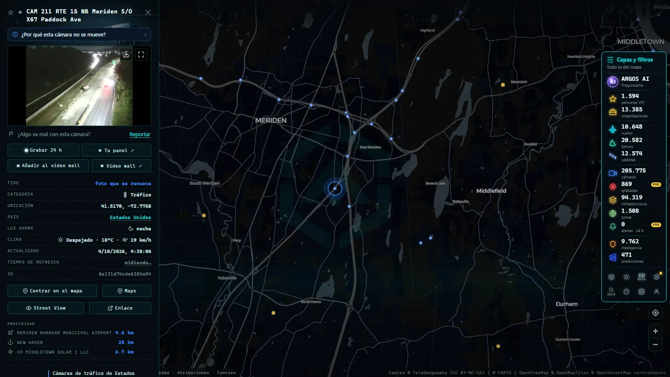The width and height of the screenshot is (670, 377).
Task: Zoom in on the map with plus
Action: click(655, 331)
